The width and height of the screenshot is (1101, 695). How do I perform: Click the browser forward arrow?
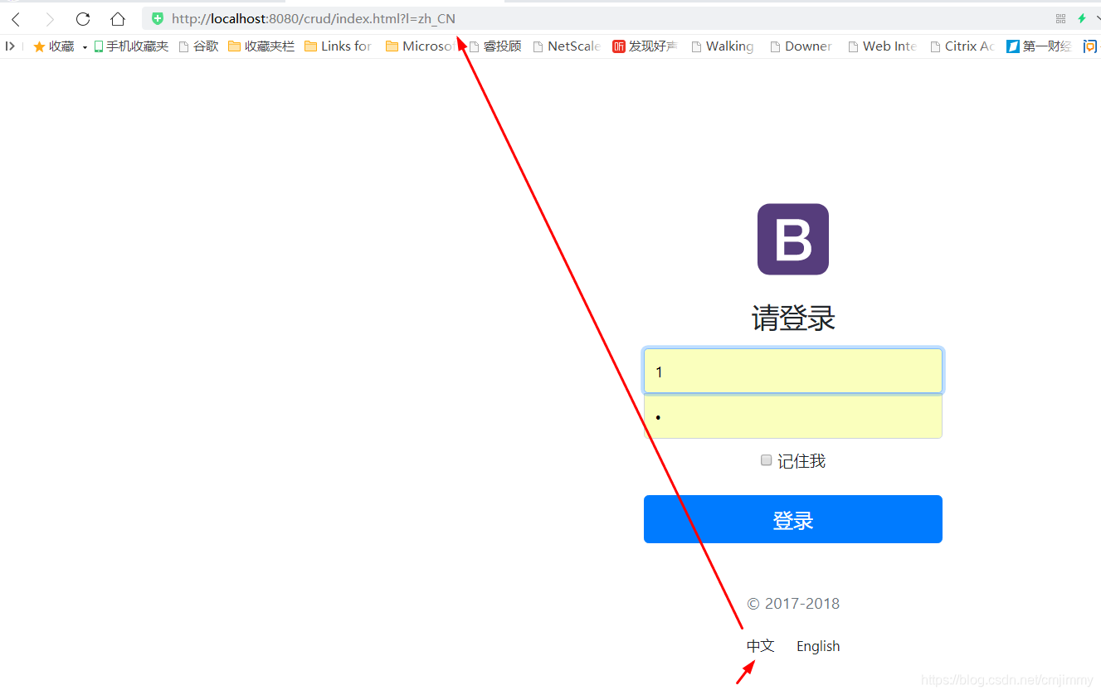click(49, 19)
